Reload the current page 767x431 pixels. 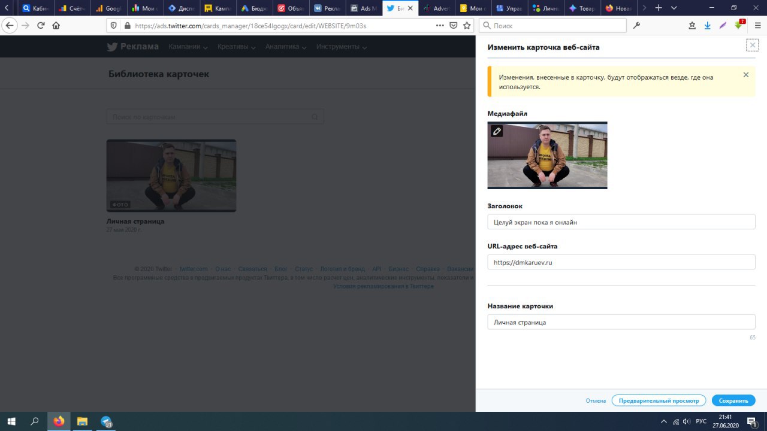(41, 26)
